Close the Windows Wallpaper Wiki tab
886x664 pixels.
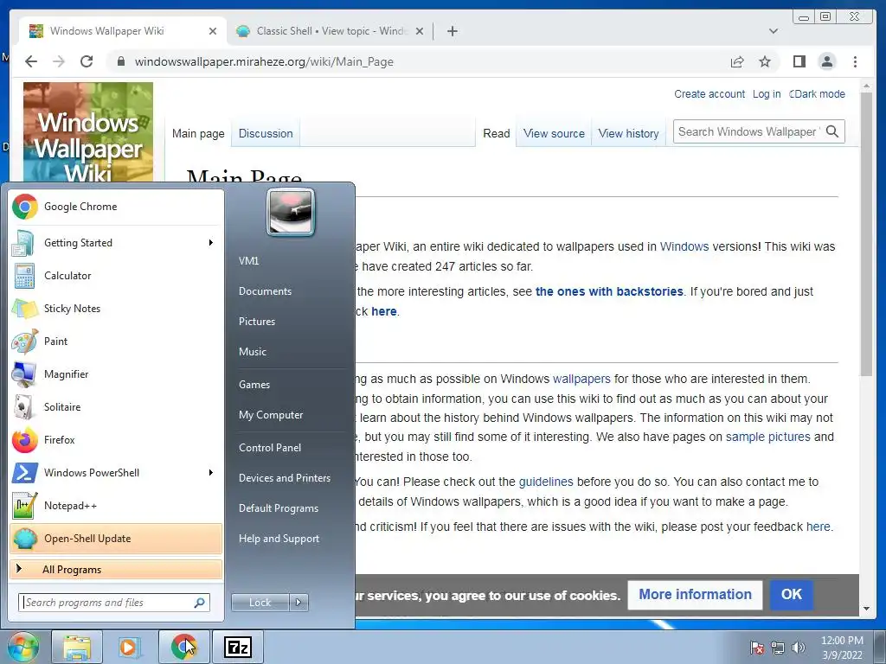click(x=213, y=31)
